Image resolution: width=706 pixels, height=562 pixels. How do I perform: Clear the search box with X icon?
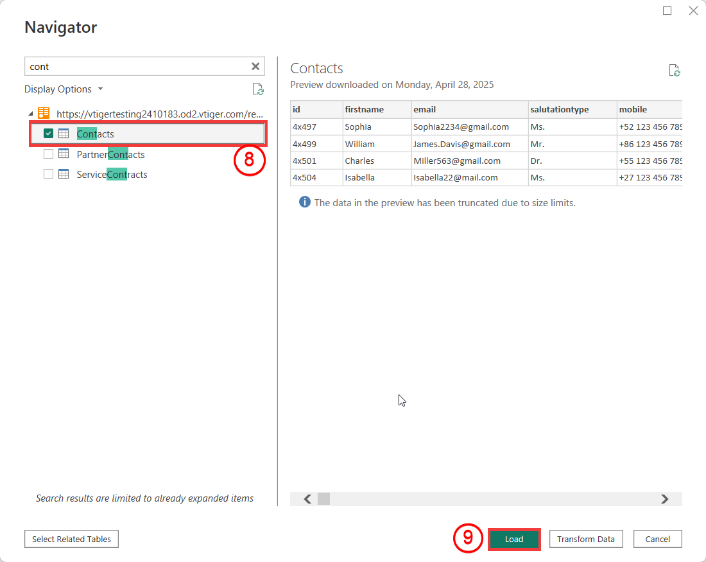[x=255, y=66]
